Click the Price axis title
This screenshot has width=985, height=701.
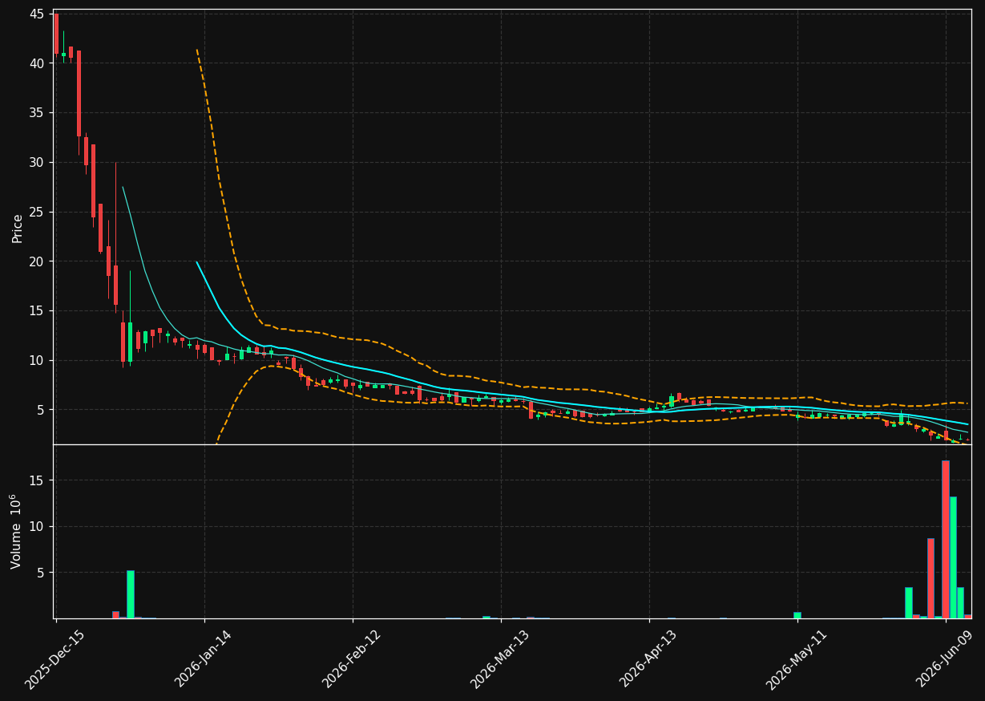coord(18,228)
